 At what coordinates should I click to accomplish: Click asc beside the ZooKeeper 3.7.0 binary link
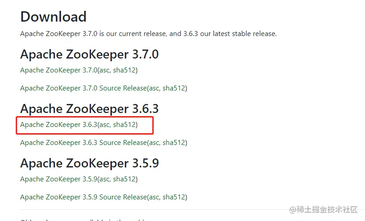pos(105,70)
